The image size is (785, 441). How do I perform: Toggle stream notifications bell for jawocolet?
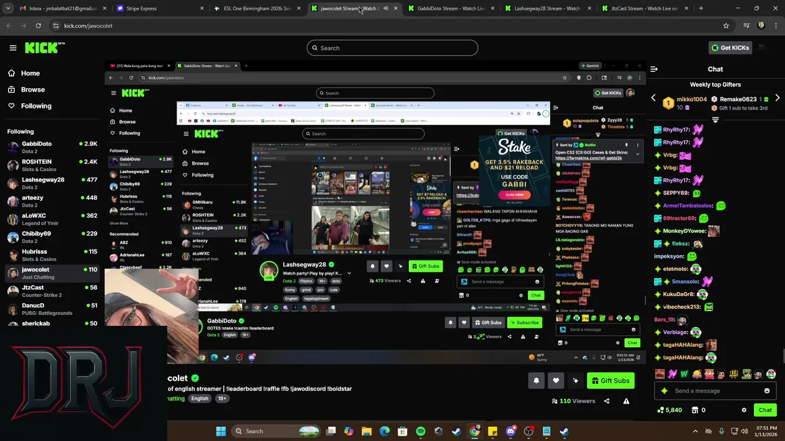[536, 380]
